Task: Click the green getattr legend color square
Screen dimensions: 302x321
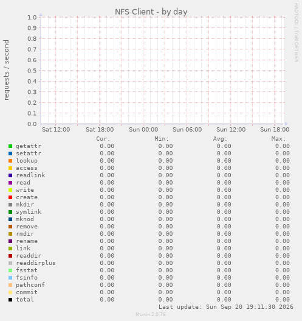Action: coord(10,146)
